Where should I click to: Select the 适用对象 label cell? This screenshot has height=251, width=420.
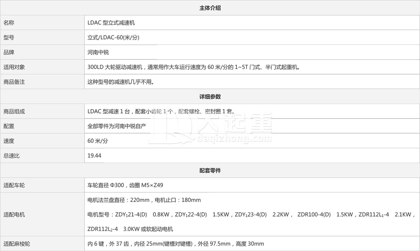(x=42, y=67)
